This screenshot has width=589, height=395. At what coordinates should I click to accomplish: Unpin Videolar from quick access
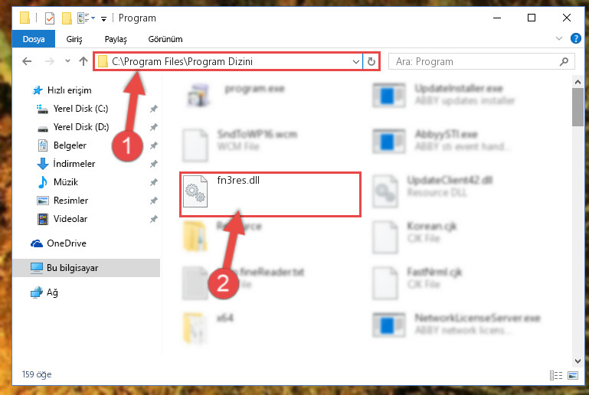point(154,218)
